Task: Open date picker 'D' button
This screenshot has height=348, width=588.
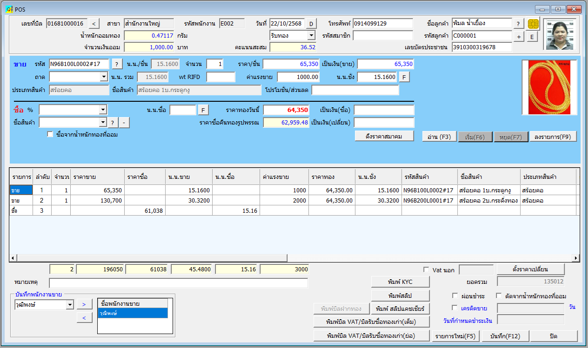Action: (x=311, y=24)
